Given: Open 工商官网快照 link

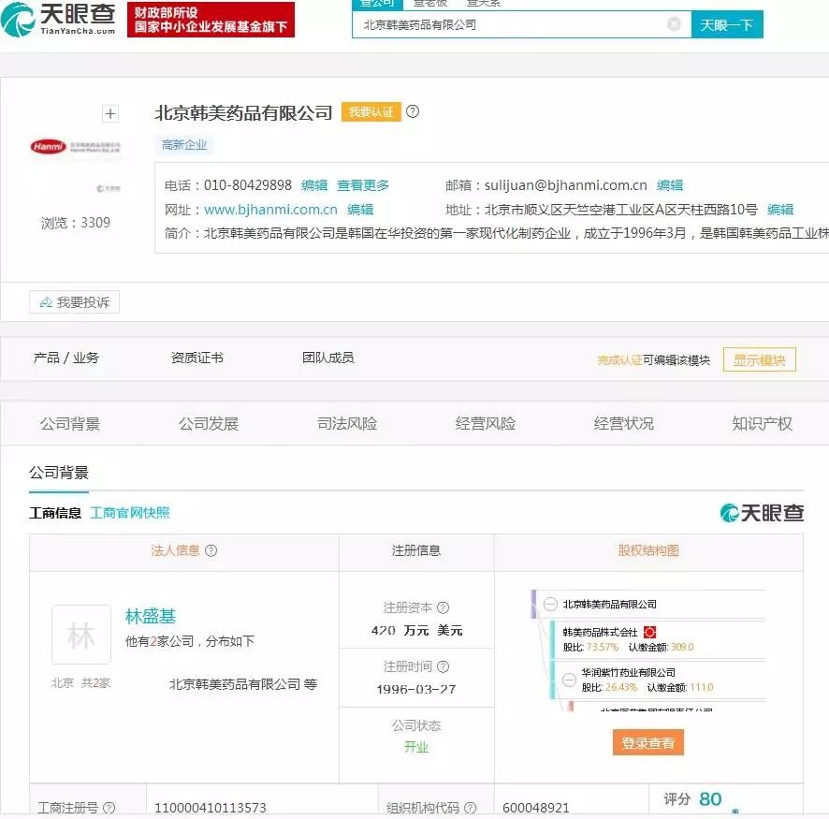Looking at the screenshot, I should coord(130,513).
